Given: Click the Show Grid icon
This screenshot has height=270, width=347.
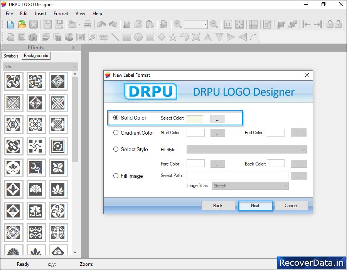Looking at the screenshot, I should coord(253,24).
